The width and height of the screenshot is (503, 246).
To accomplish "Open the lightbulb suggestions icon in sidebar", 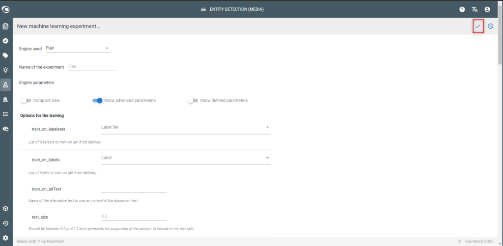I will pyautogui.click(x=5, y=70).
